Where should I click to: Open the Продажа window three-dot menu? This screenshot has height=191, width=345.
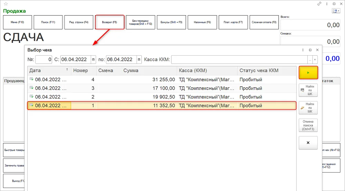(x=327, y=4)
